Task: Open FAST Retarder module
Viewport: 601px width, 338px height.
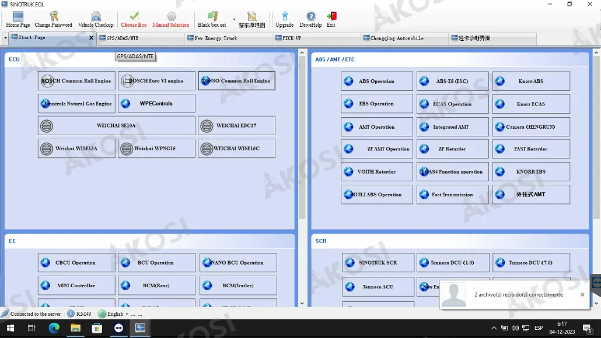Action: (x=531, y=149)
